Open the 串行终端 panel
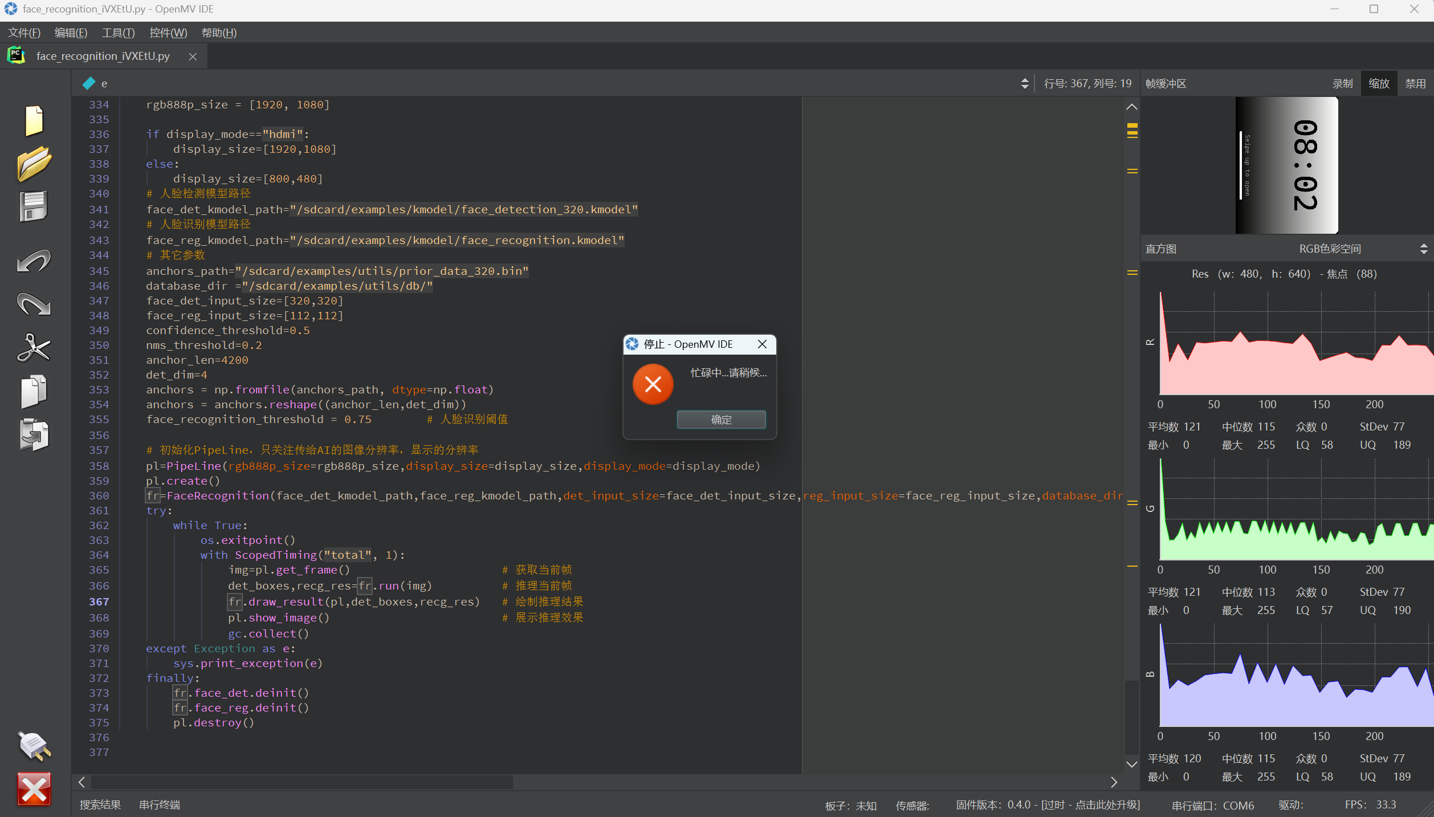Screen dimensions: 1434x817 (160, 804)
